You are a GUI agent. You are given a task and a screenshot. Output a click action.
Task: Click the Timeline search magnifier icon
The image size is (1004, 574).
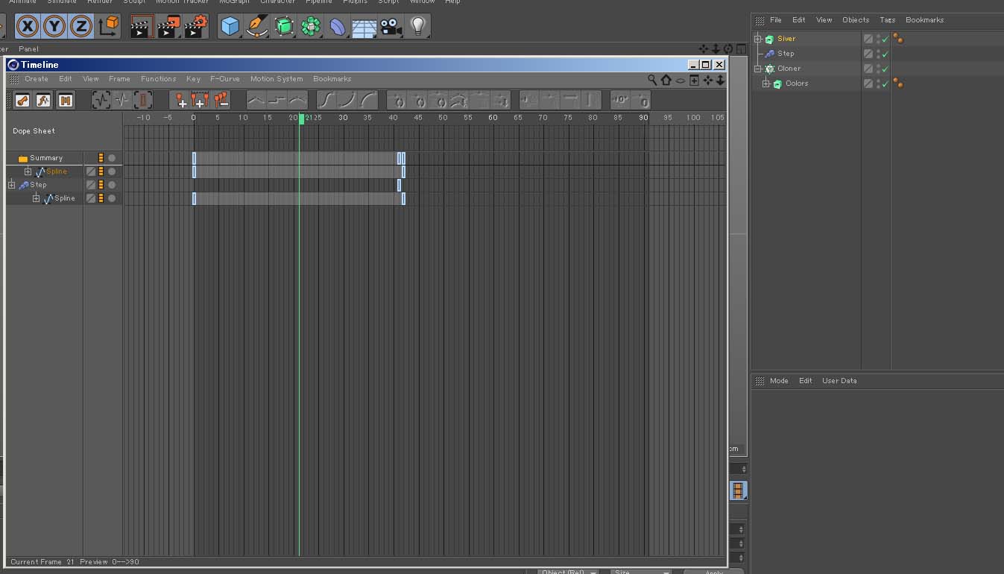click(x=652, y=80)
